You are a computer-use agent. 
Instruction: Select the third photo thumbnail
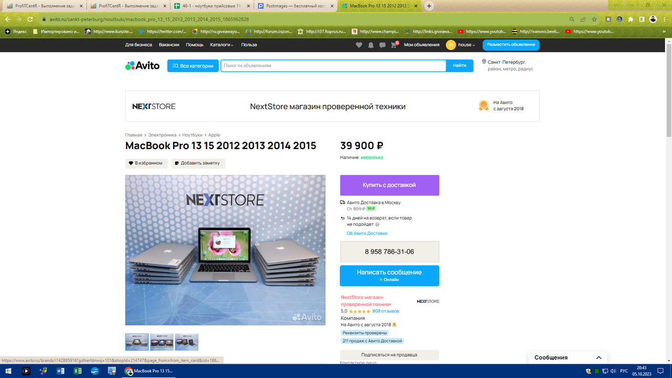point(187,342)
